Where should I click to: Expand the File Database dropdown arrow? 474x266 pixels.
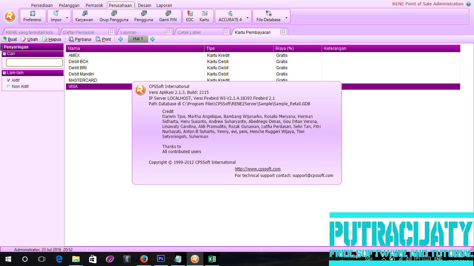coord(286,17)
